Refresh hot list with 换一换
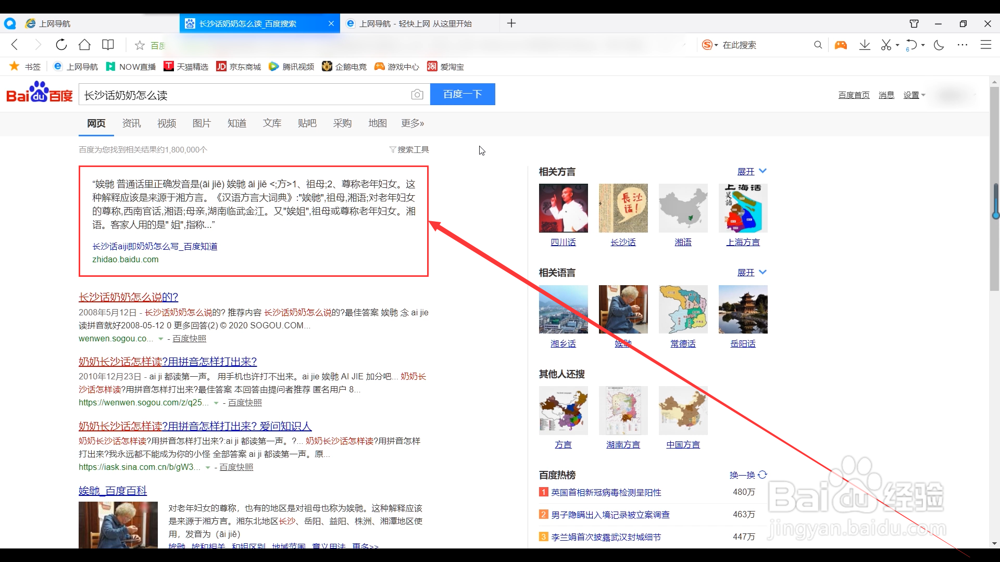Image resolution: width=1000 pixels, height=562 pixels. pyautogui.click(x=748, y=475)
